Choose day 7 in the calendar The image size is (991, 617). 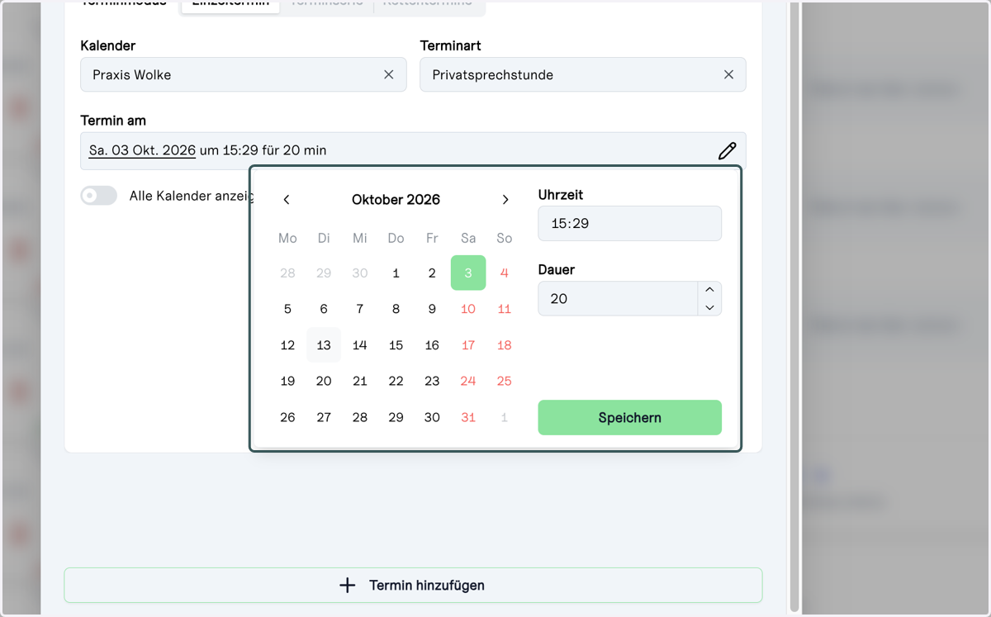(360, 309)
